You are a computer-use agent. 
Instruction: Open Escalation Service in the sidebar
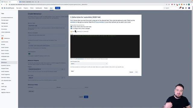pos(6,65)
